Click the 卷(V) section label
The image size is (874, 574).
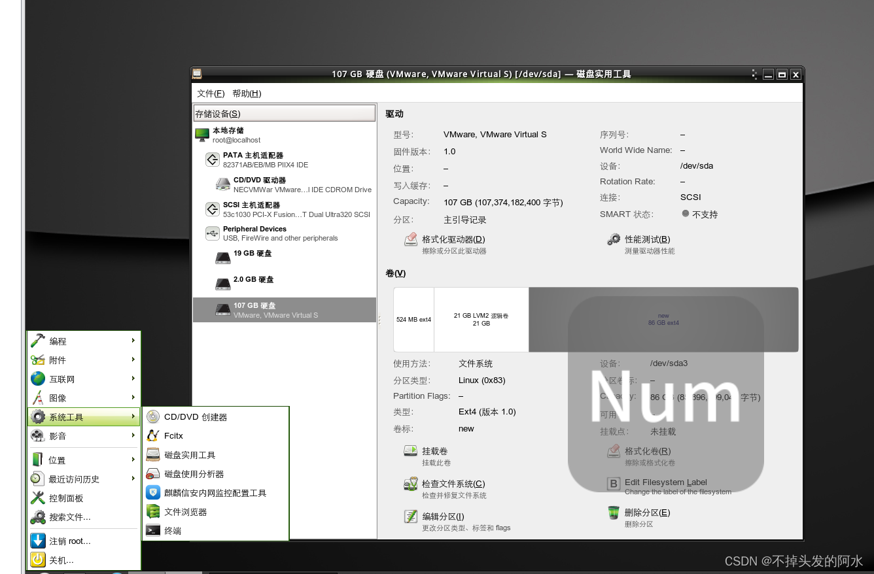(396, 273)
